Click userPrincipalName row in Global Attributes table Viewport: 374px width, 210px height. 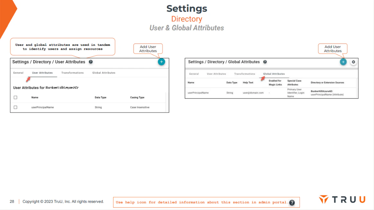point(272,93)
